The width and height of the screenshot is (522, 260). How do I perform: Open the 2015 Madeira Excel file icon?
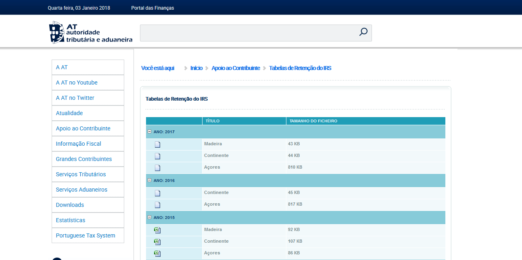tap(157, 230)
